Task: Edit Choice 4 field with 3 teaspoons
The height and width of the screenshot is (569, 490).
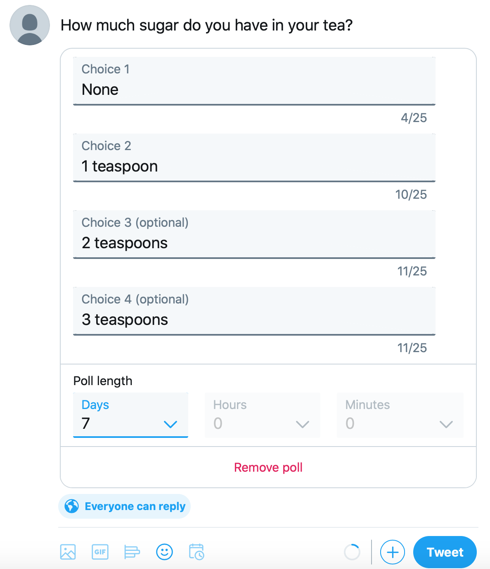Action: [x=254, y=311]
